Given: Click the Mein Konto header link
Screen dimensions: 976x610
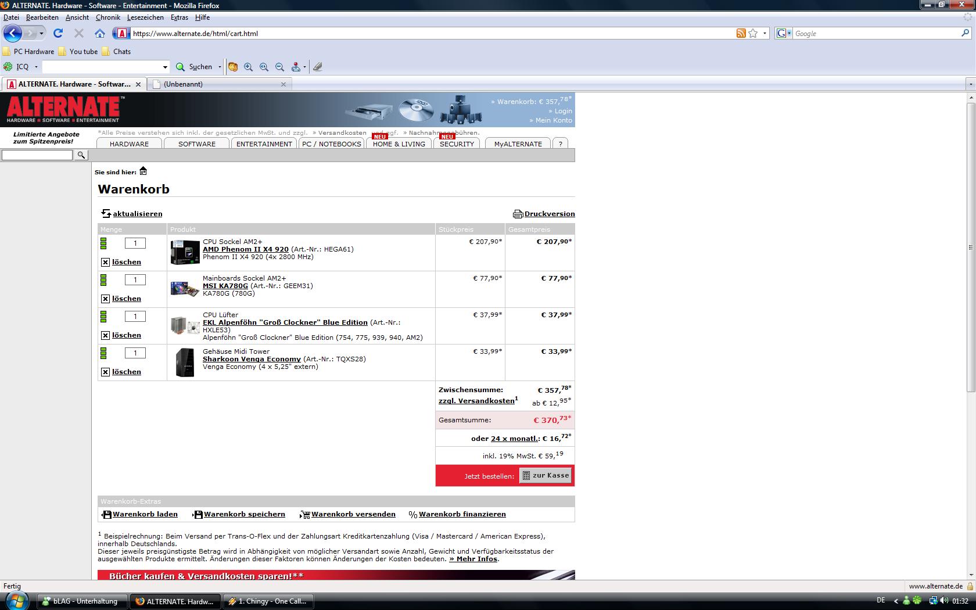Looking at the screenshot, I should [x=553, y=120].
